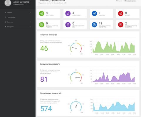Click the paper plane icon beside Заявки
The image size is (141, 117).
tap(5, 13)
